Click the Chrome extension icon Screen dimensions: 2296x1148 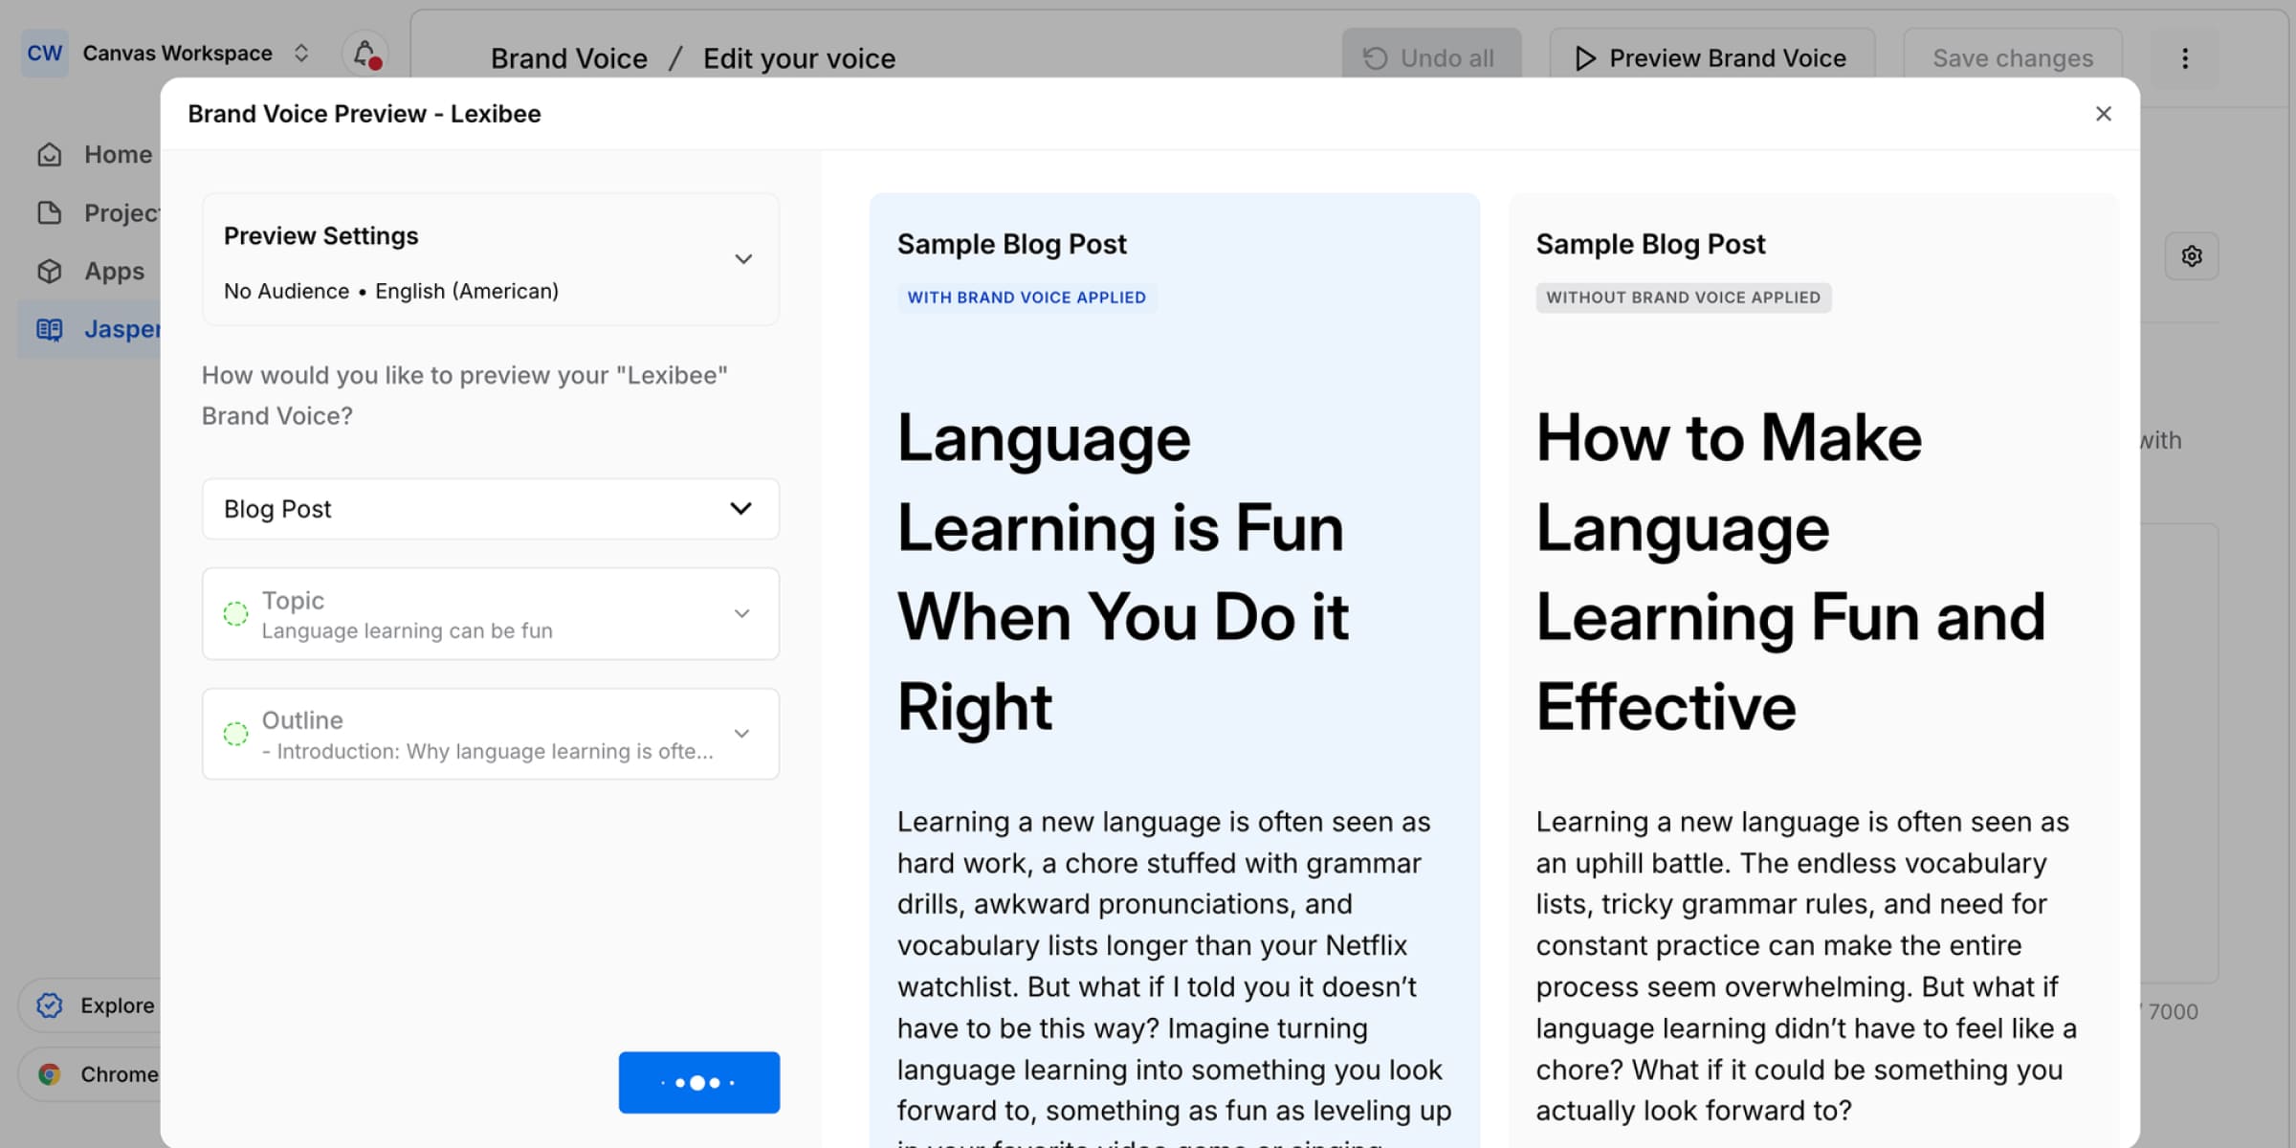50,1074
